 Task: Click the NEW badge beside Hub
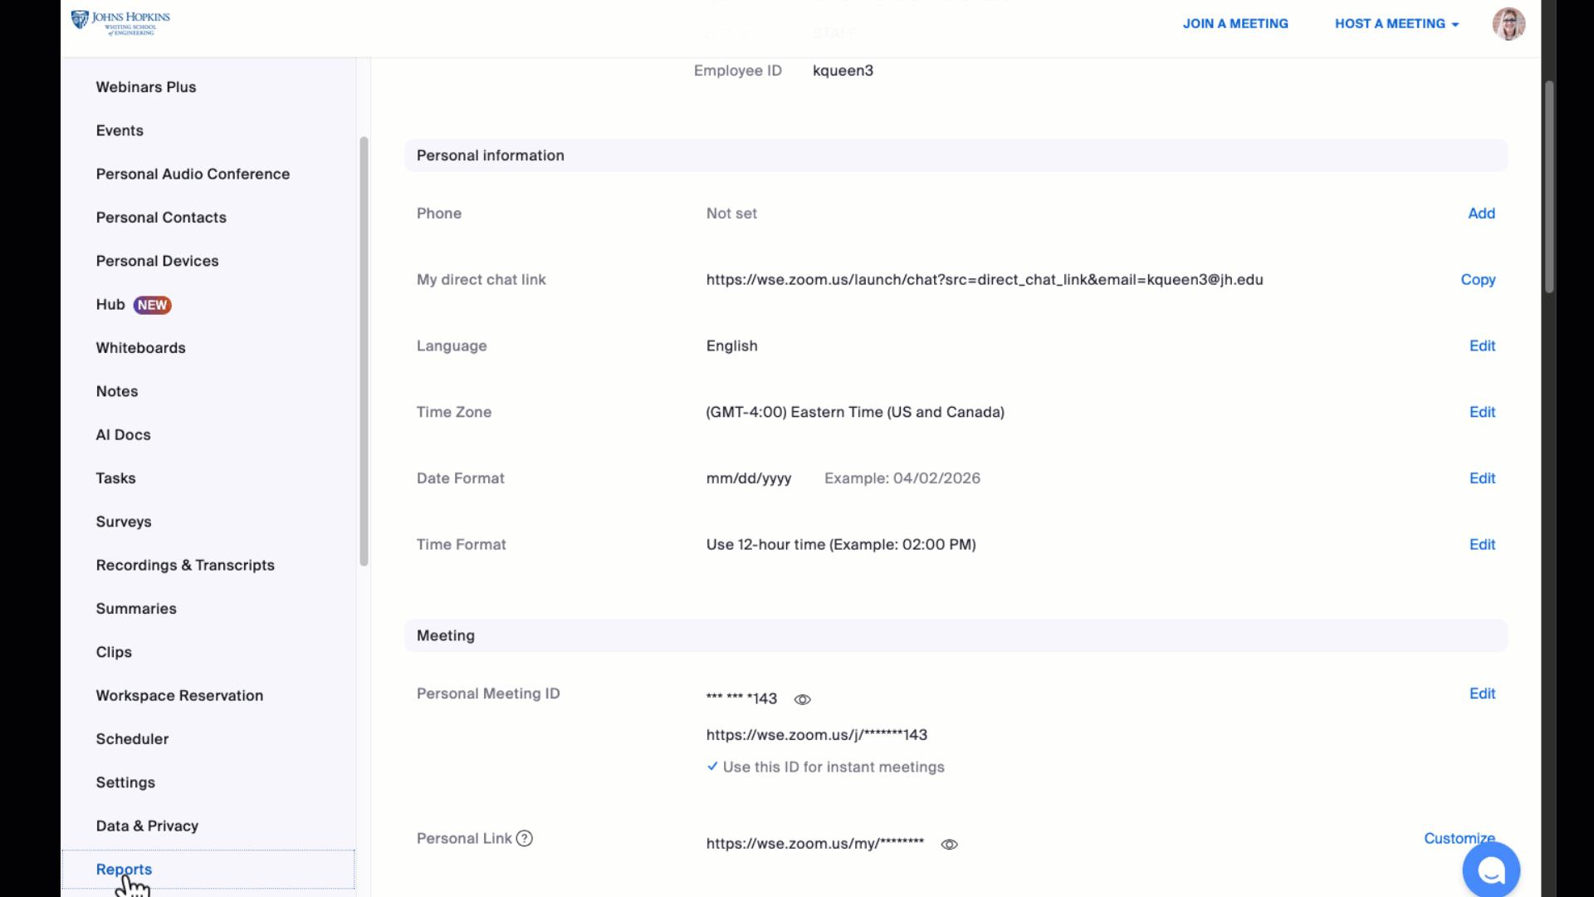tap(153, 305)
